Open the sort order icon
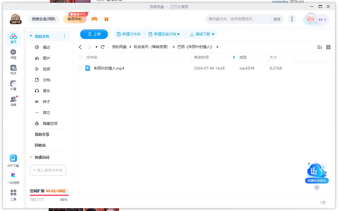338x211 pixels. (320, 47)
